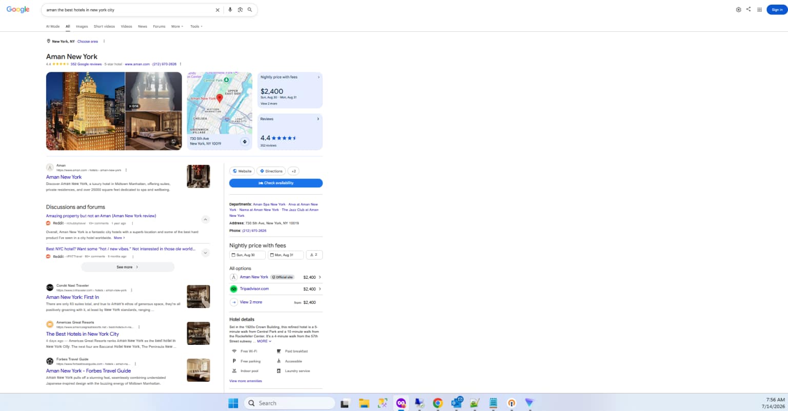The height and width of the screenshot is (411, 788).
Task: Clear the search query with the X icon
Action: coord(218,10)
